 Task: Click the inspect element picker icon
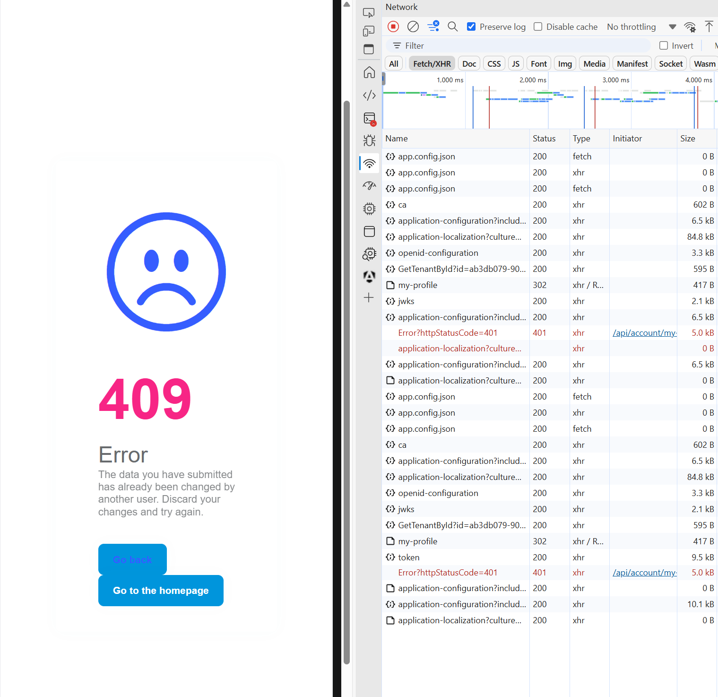369,13
